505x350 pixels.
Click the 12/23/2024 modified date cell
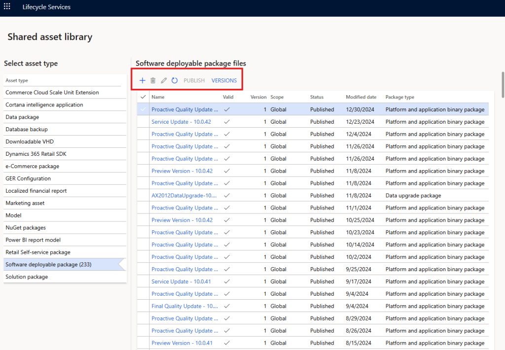tap(360, 122)
